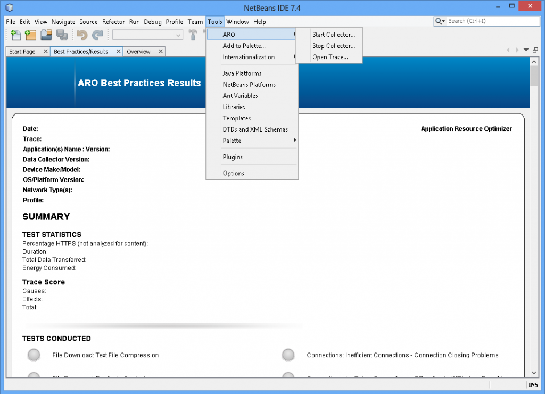
Task: Select Libraries in Tools menu
Action: (252, 107)
